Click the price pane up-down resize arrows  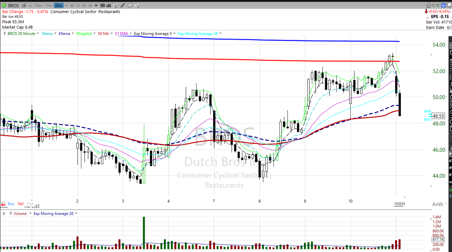(x=5, y=33)
